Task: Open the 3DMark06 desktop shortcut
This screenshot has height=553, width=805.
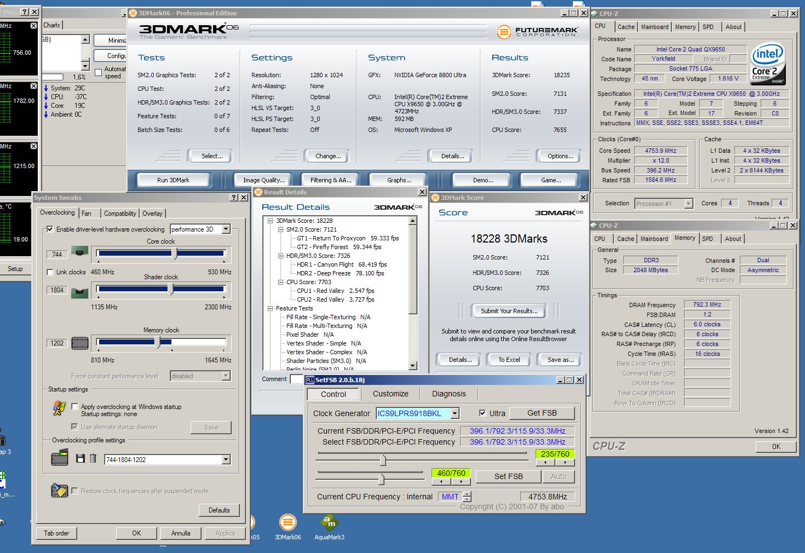Action: coord(287,527)
